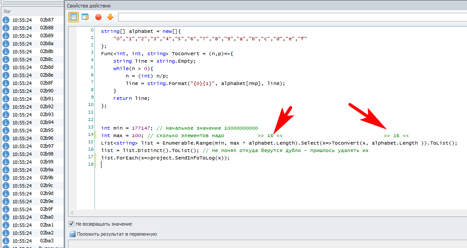Click the info icon of log row 02b98

click(x=6, y=154)
